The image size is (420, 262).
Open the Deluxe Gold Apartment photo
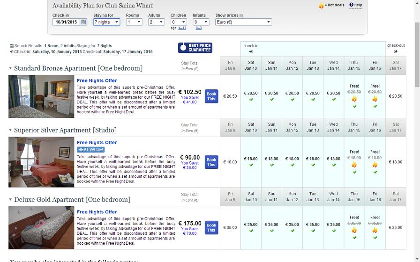coord(41,228)
